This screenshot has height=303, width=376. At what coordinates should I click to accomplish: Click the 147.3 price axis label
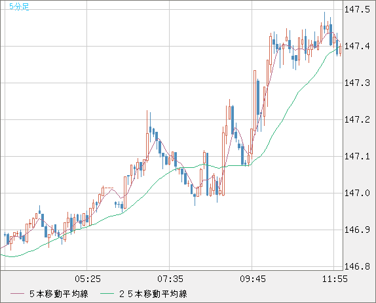(357, 83)
